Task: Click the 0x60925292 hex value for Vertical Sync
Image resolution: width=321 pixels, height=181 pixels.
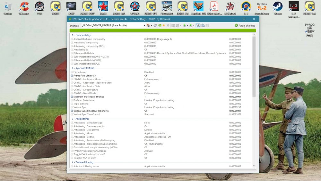Action: pos(235,107)
